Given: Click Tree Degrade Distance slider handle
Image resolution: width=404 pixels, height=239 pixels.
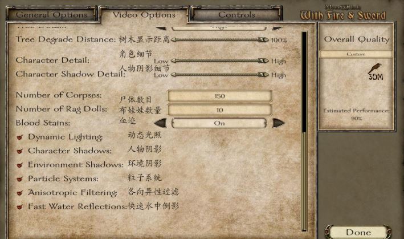Looking at the screenshot, I should (x=263, y=40).
